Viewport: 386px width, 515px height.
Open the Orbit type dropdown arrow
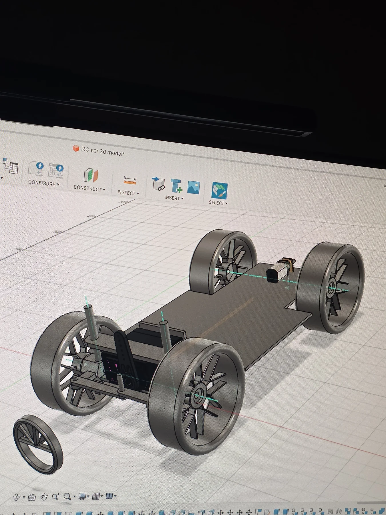[24, 497]
